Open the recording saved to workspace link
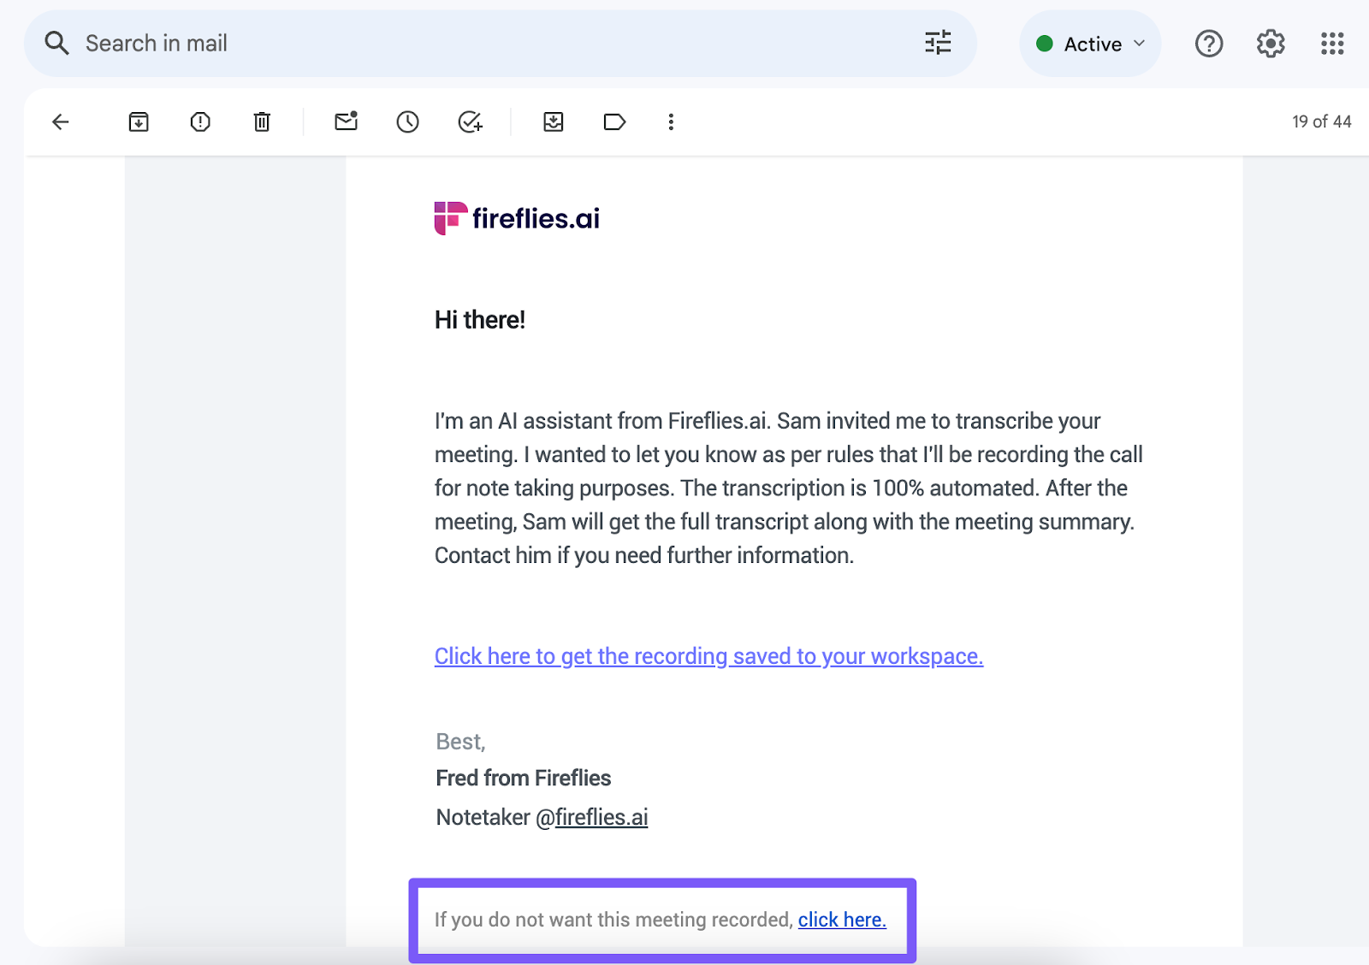This screenshot has width=1369, height=965. [708, 656]
